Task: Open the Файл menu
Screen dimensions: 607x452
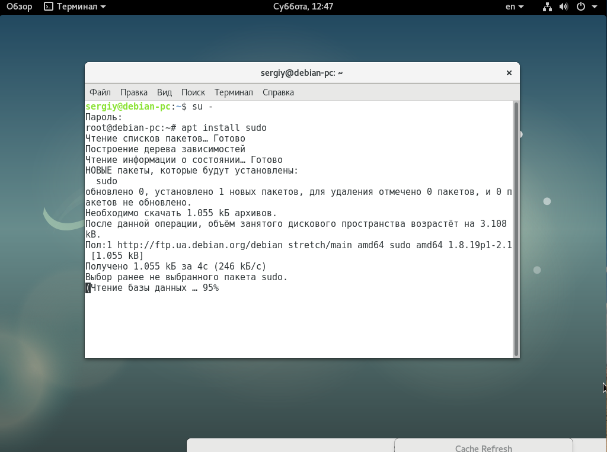Action: pyautogui.click(x=100, y=92)
